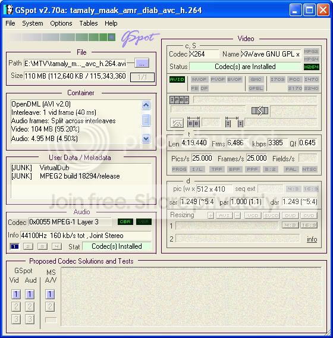Click the PROG indicator
Viewport: 333px width, 338px height.
[x=179, y=169]
